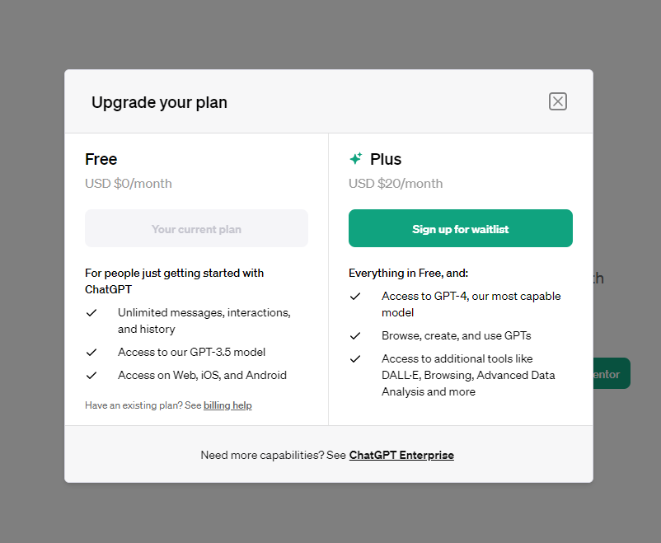Click checkmark next to Access to GPT-4

click(355, 297)
